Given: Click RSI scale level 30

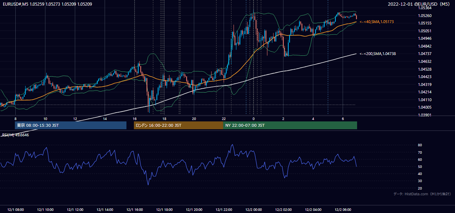Looking at the screenshot, I should tap(420, 181).
